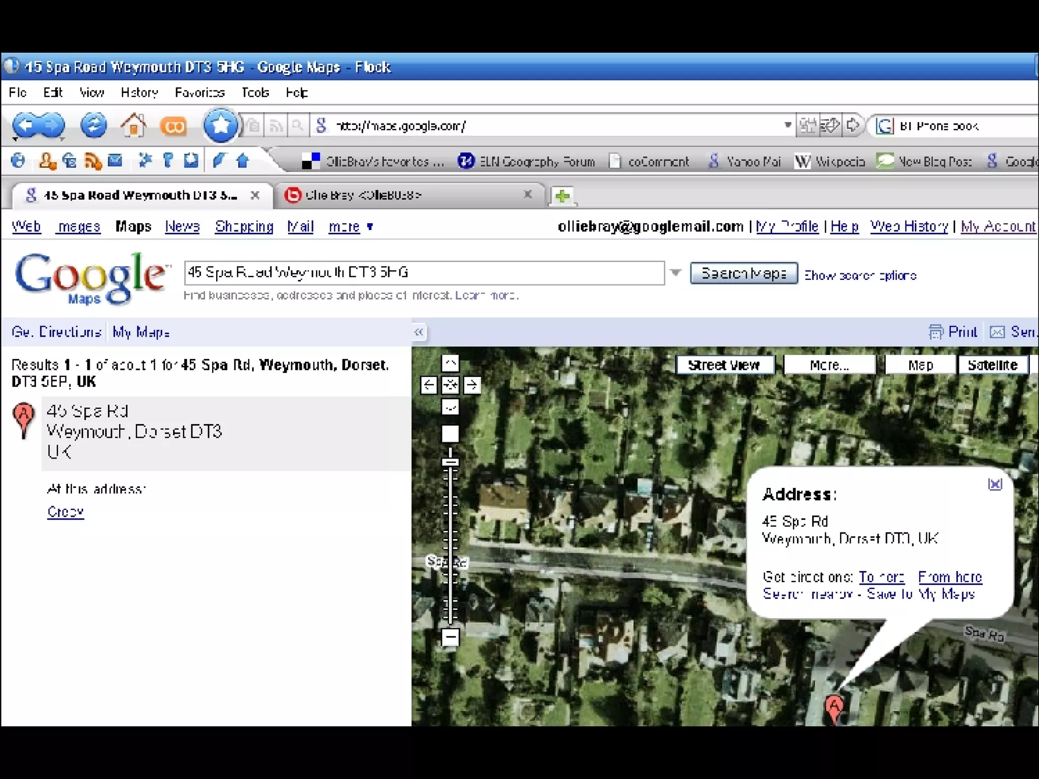This screenshot has height=779, width=1039.
Task: Click the Search Maps button
Action: pos(744,274)
